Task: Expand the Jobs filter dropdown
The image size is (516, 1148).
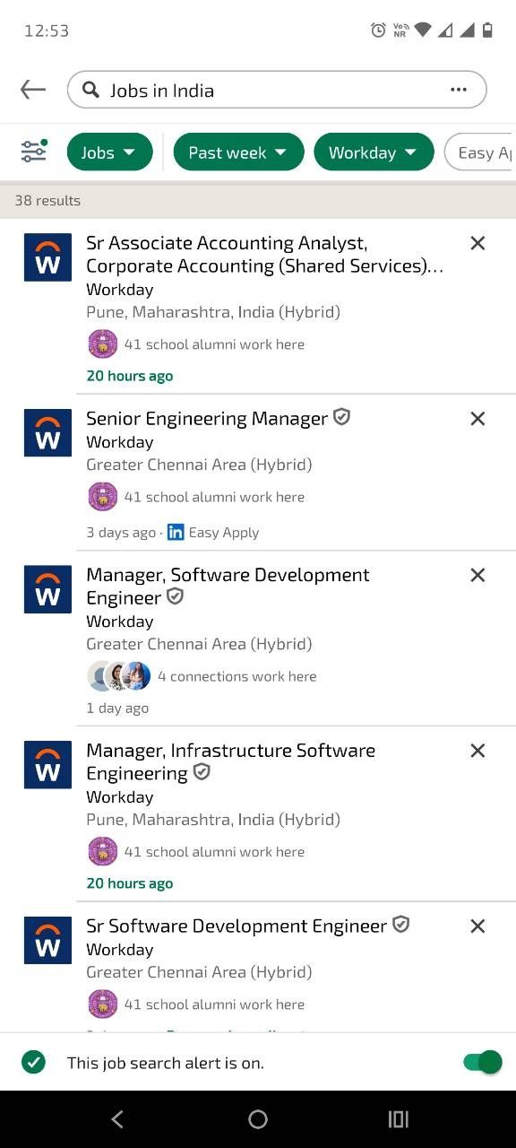Action: [109, 152]
